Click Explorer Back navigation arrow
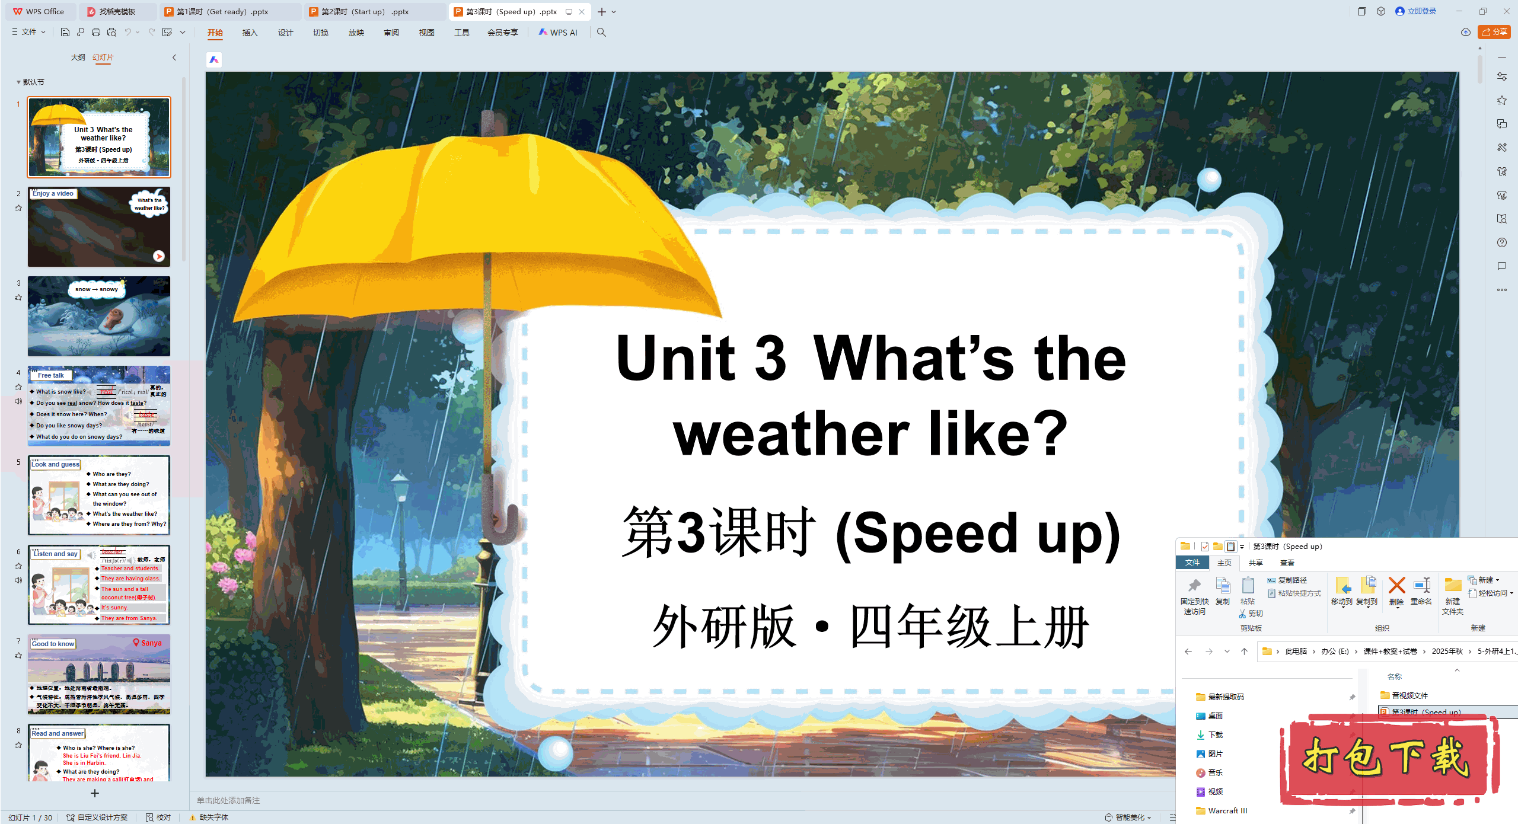 pos(1188,651)
